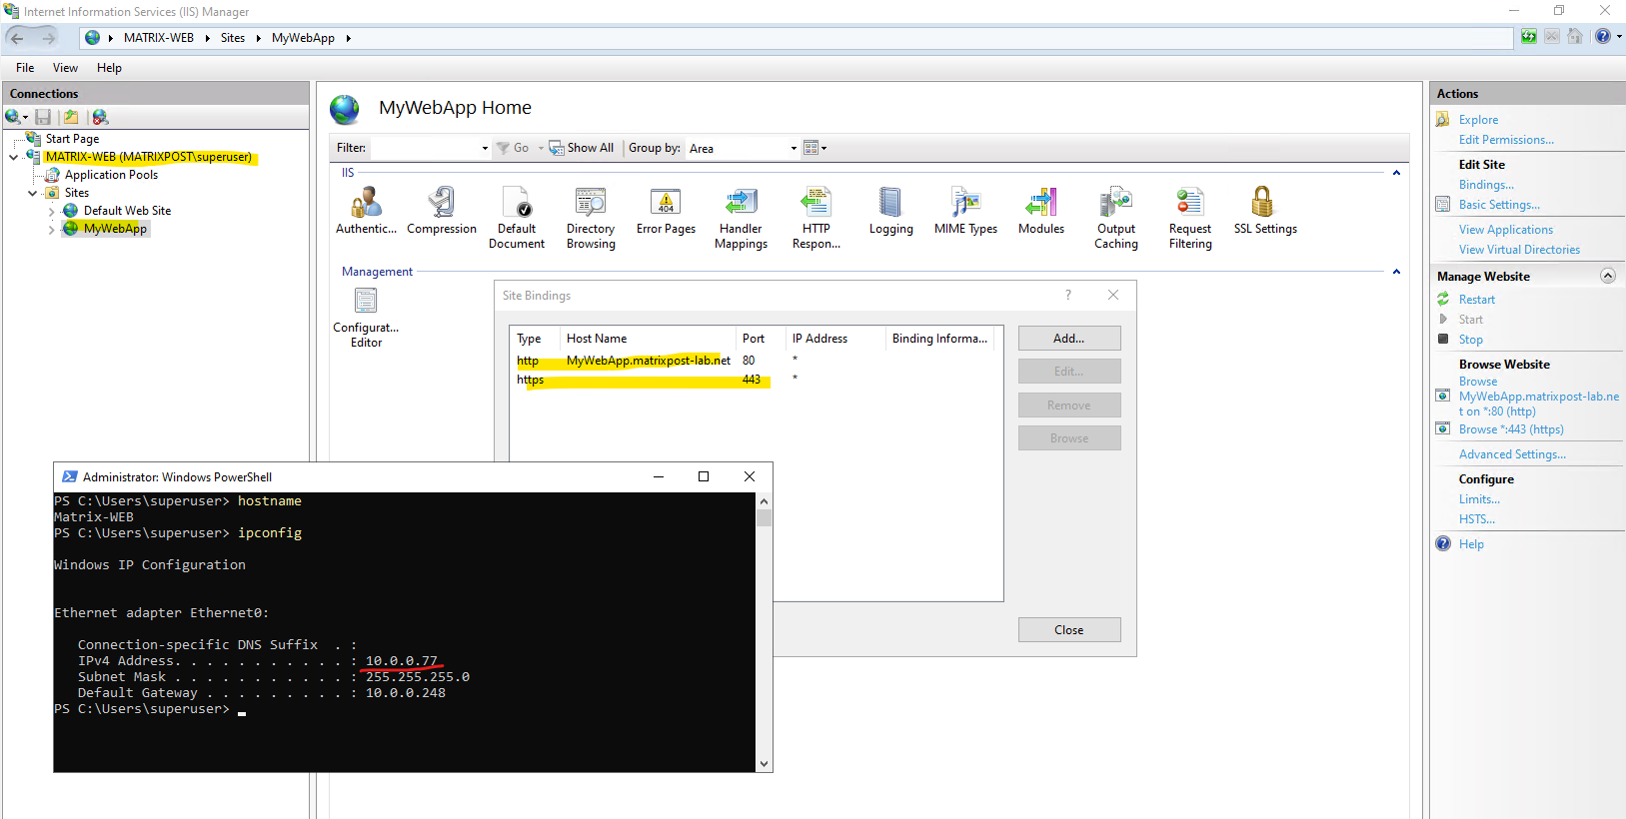Viewport: 1626px width, 819px height.
Task: Open Basic Settings... link
Action: (1499, 205)
